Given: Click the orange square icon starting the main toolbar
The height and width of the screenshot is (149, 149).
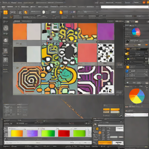Looking at the screenshot, I should [6, 13].
